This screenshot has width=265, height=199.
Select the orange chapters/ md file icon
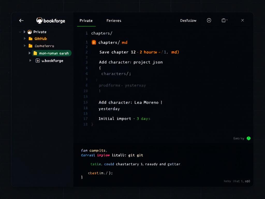[94, 42]
